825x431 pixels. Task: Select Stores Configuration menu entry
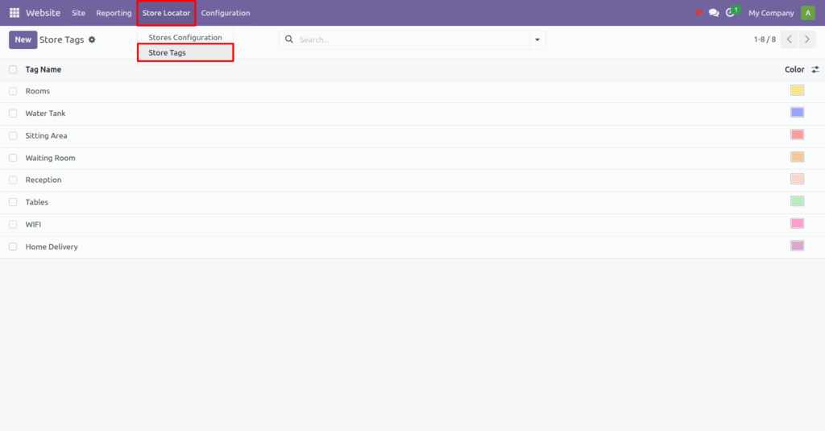(x=185, y=37)
